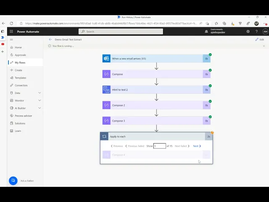Open the Edge tab actions icon

tap(3, 32)
